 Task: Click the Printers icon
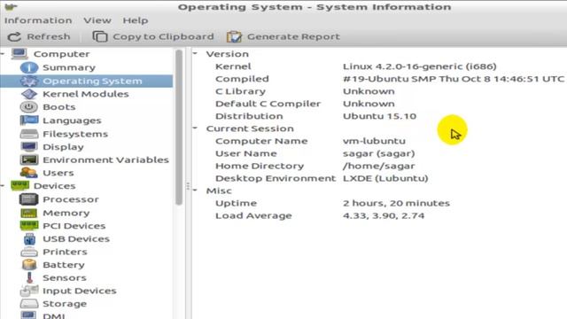[x=29, y=252]
